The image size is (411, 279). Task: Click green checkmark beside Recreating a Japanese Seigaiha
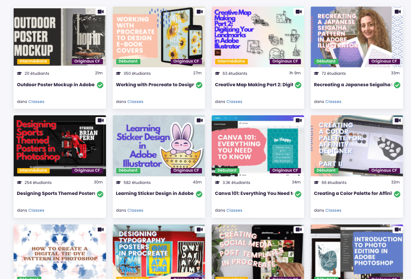[x=397, y=85]
